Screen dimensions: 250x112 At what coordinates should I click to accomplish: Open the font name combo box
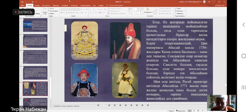pyautogui.click(x=68, y=10)
